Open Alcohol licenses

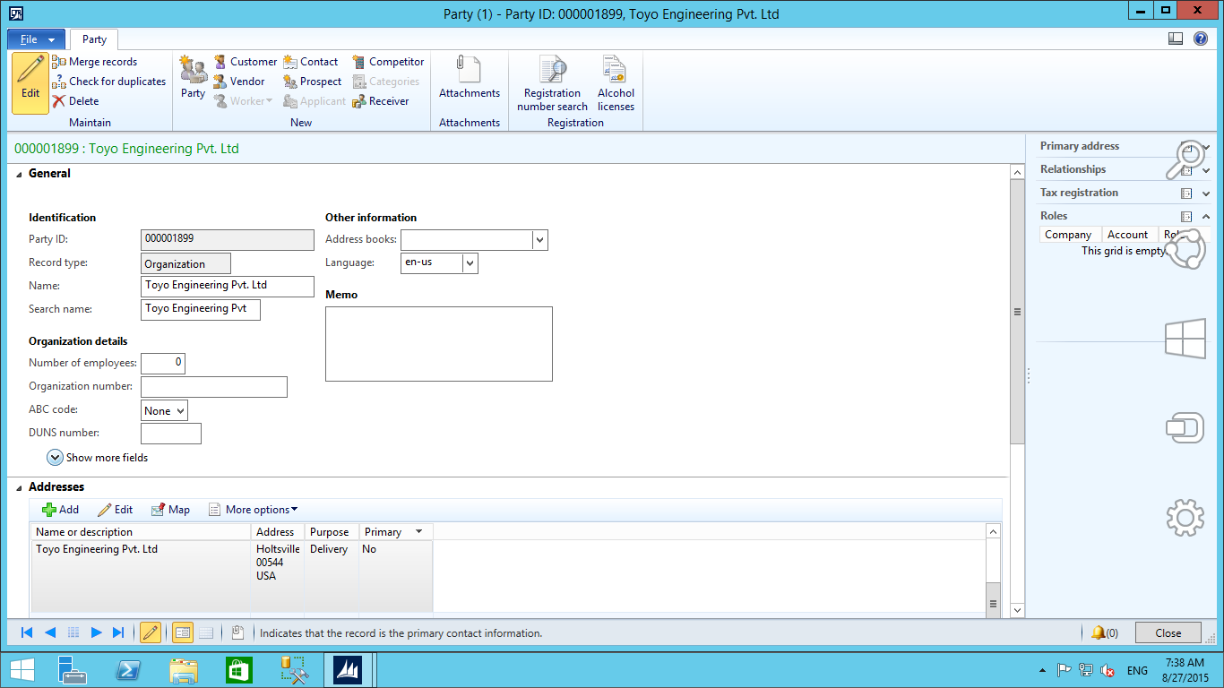coord(616,83)
